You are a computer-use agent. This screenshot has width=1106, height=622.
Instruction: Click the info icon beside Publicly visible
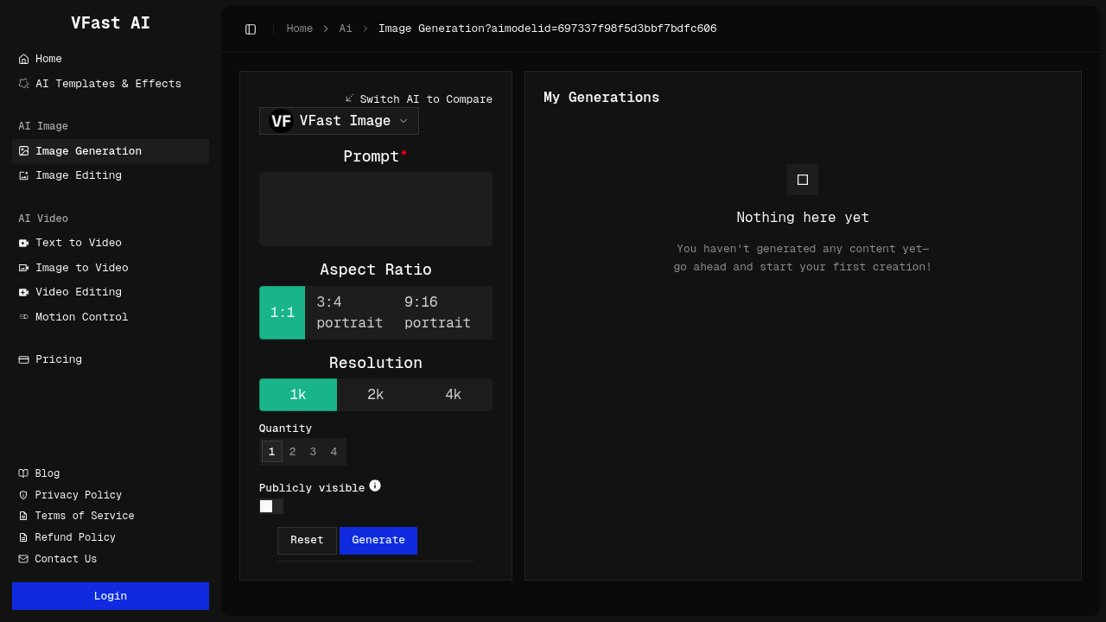click(x=375, y=485)
